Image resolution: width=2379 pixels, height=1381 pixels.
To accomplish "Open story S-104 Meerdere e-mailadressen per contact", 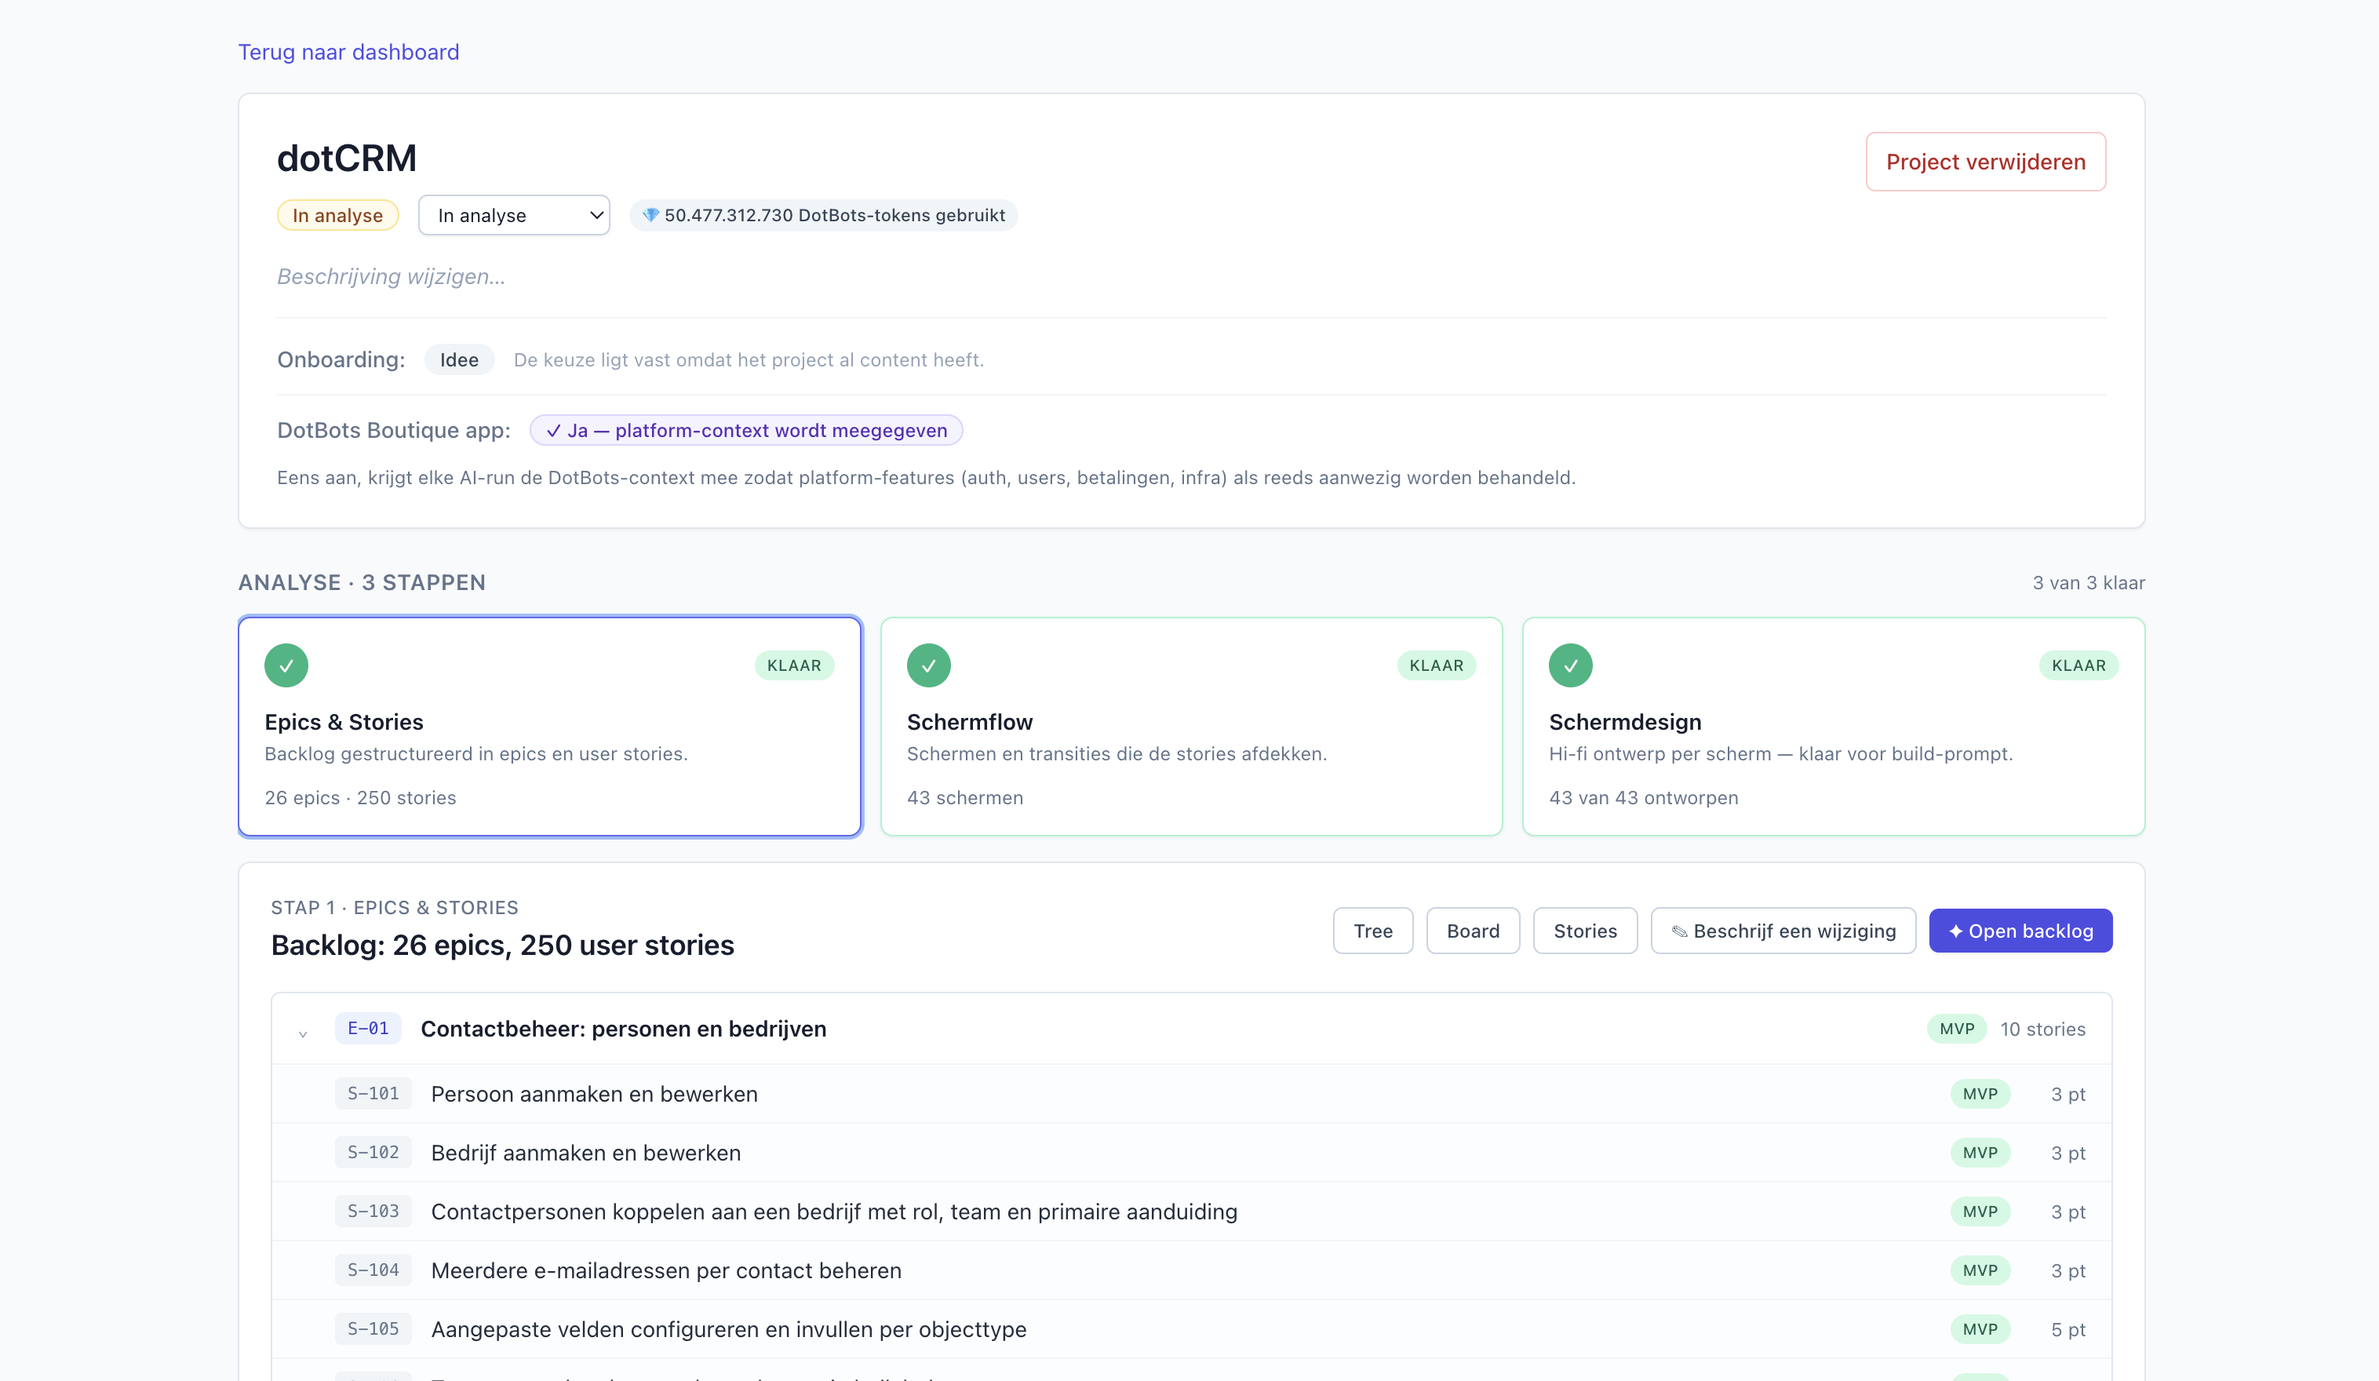I will pos(1191,1270).
